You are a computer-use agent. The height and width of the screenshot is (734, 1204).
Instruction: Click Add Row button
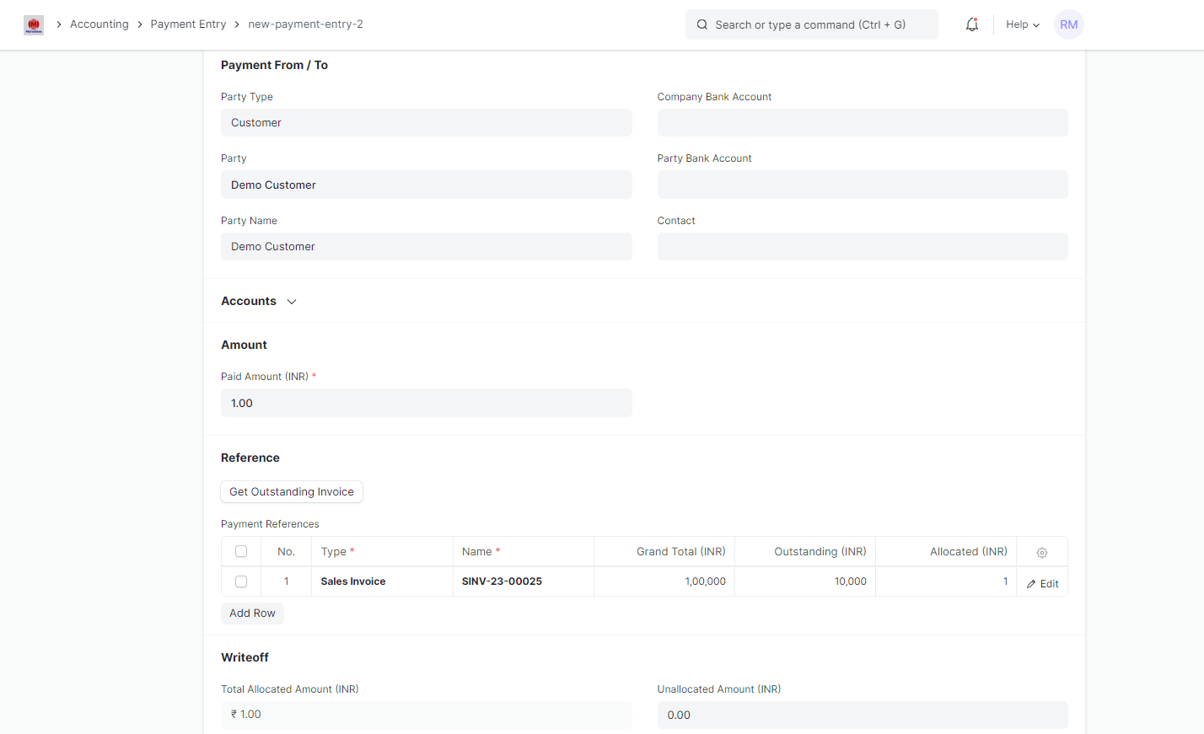[252, 613]
